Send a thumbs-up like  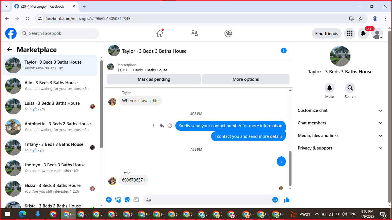pyautogui.click(x=287, y=200)
